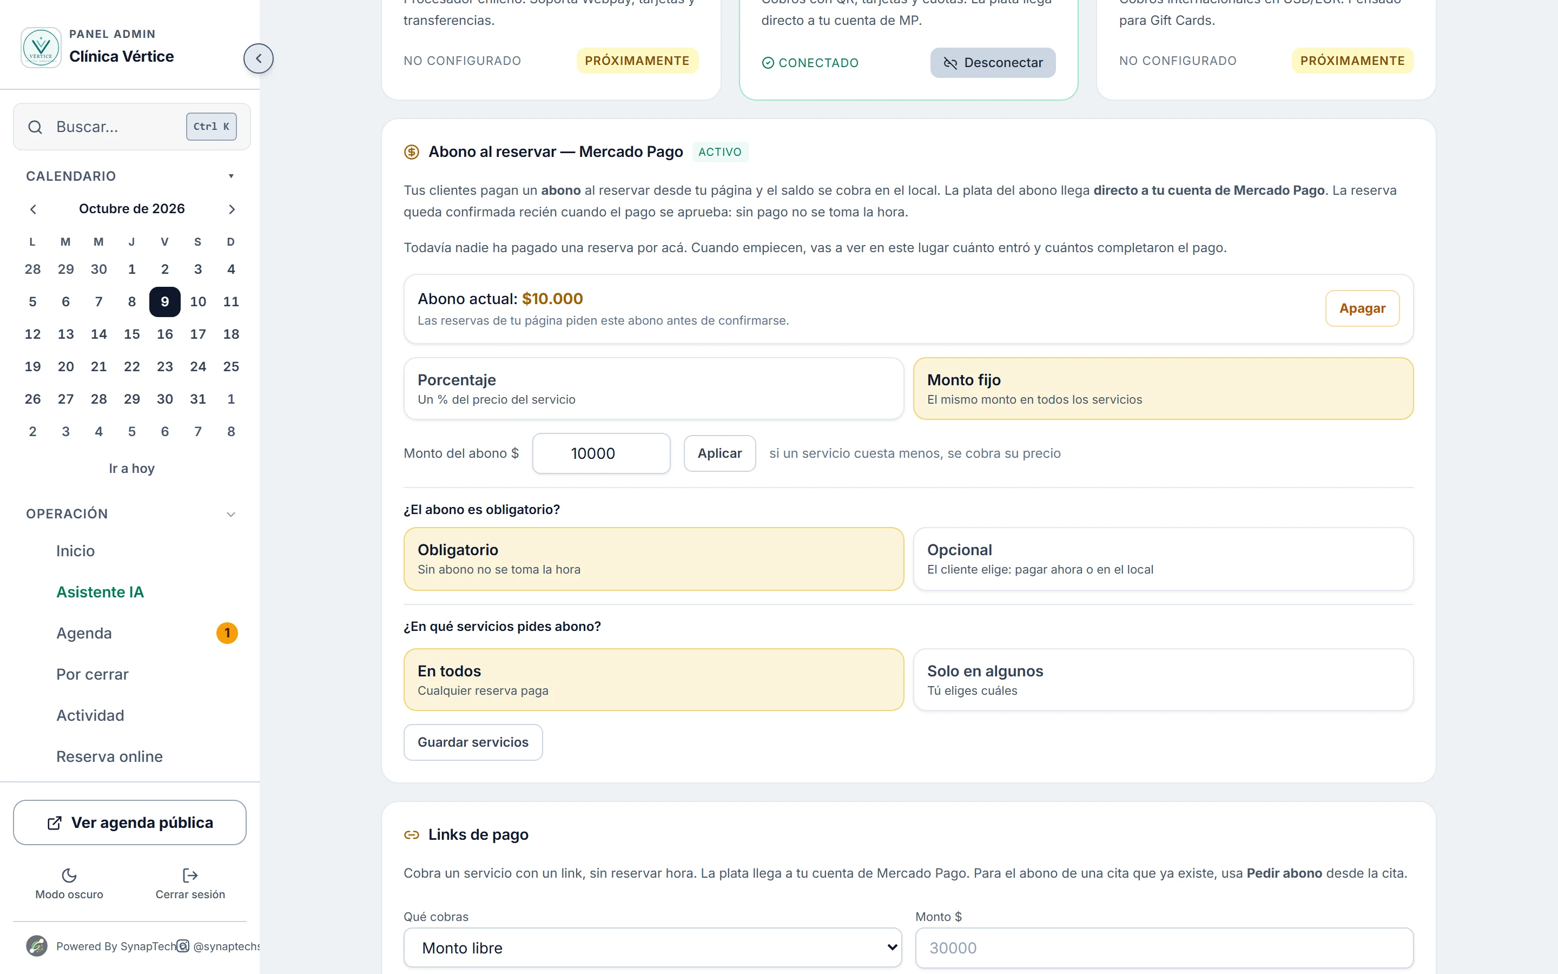
Task: Click the Clínica Vértice logo
Action: click(x=41, y=48)
